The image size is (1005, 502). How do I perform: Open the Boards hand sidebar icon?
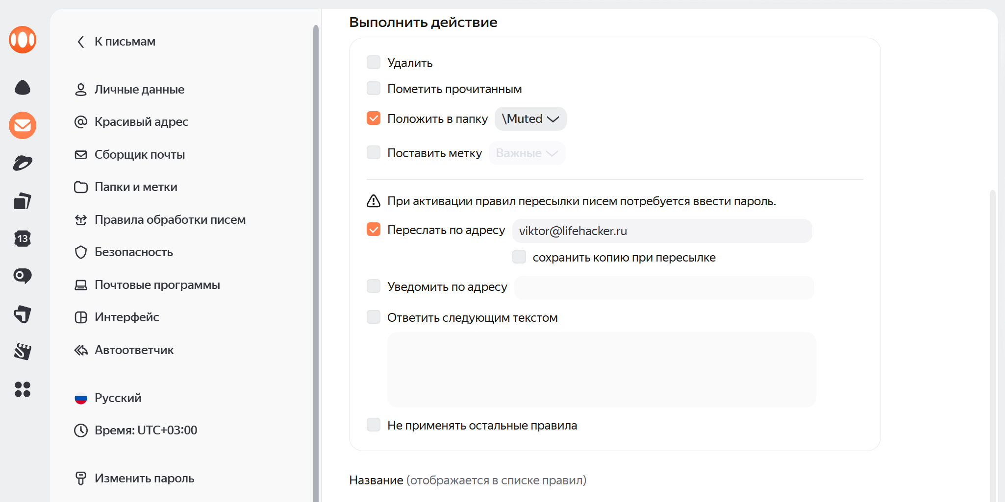[x=23, y=352]
